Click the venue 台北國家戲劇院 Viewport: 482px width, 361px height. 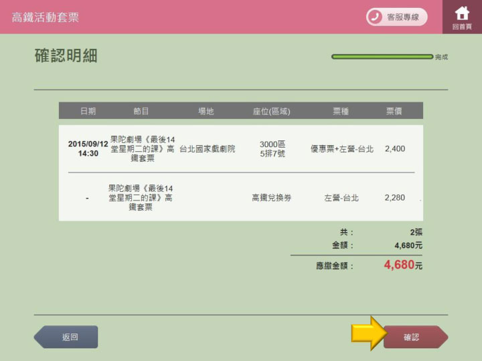coord(207,148)
